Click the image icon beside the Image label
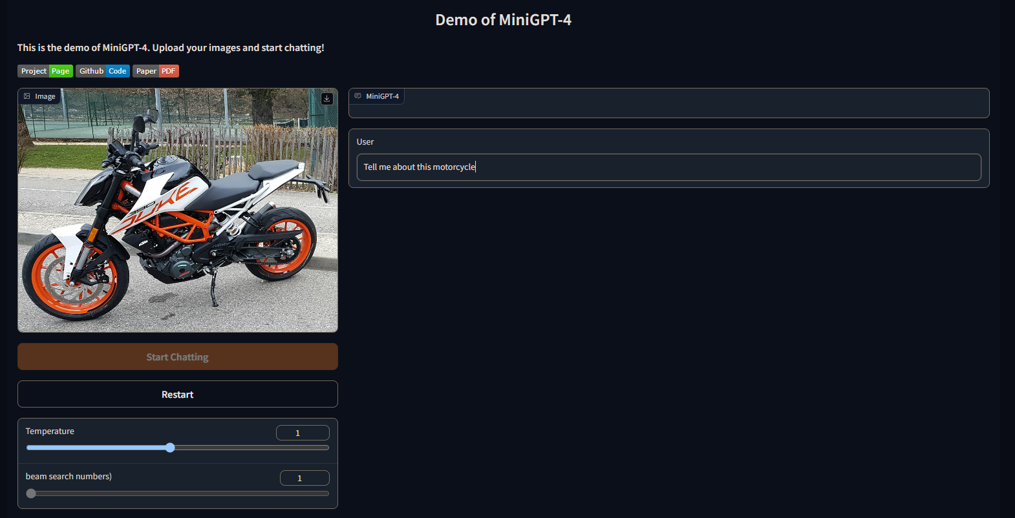The height and width of the screenshot is (518, 1015). pos(27,96)
